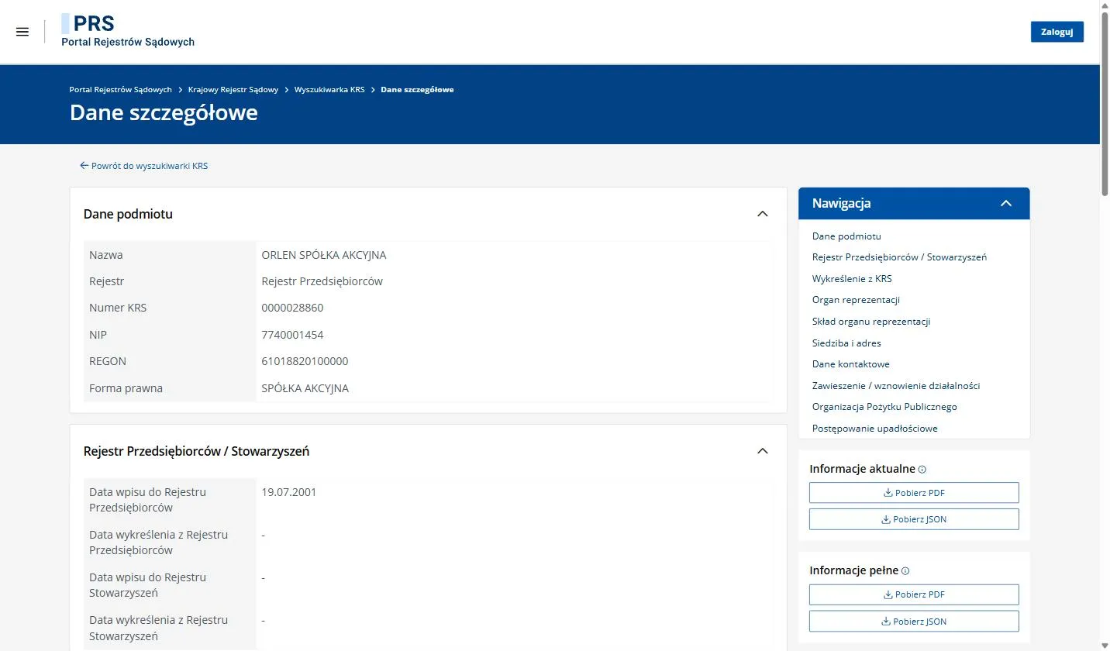Go to Organ reprezentacji navigation item
Viewport: 1110px width, 651px height.
coord(856,300)
